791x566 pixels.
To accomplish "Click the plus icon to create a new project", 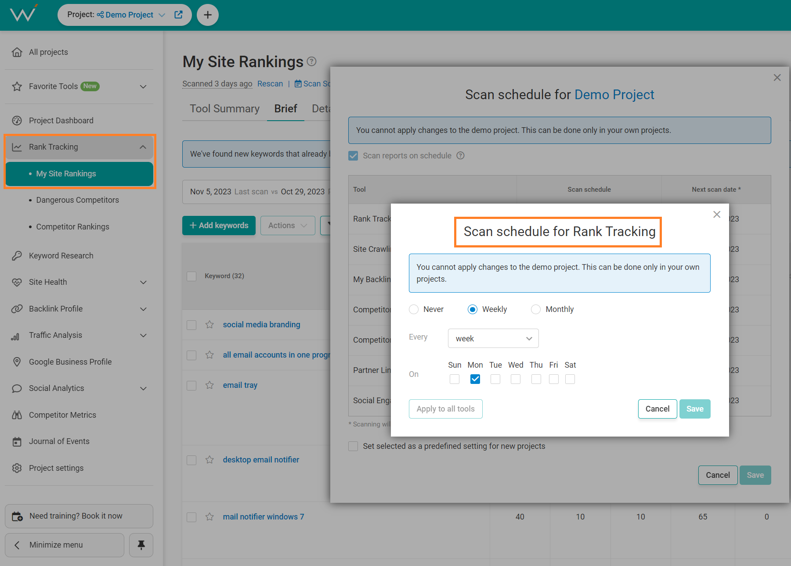I will coord(207,14).
